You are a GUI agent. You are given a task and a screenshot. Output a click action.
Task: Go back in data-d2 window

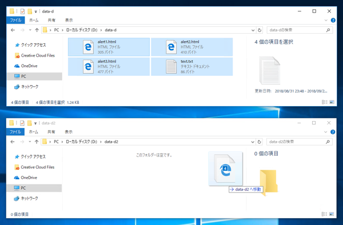click(x=13, y=142)
